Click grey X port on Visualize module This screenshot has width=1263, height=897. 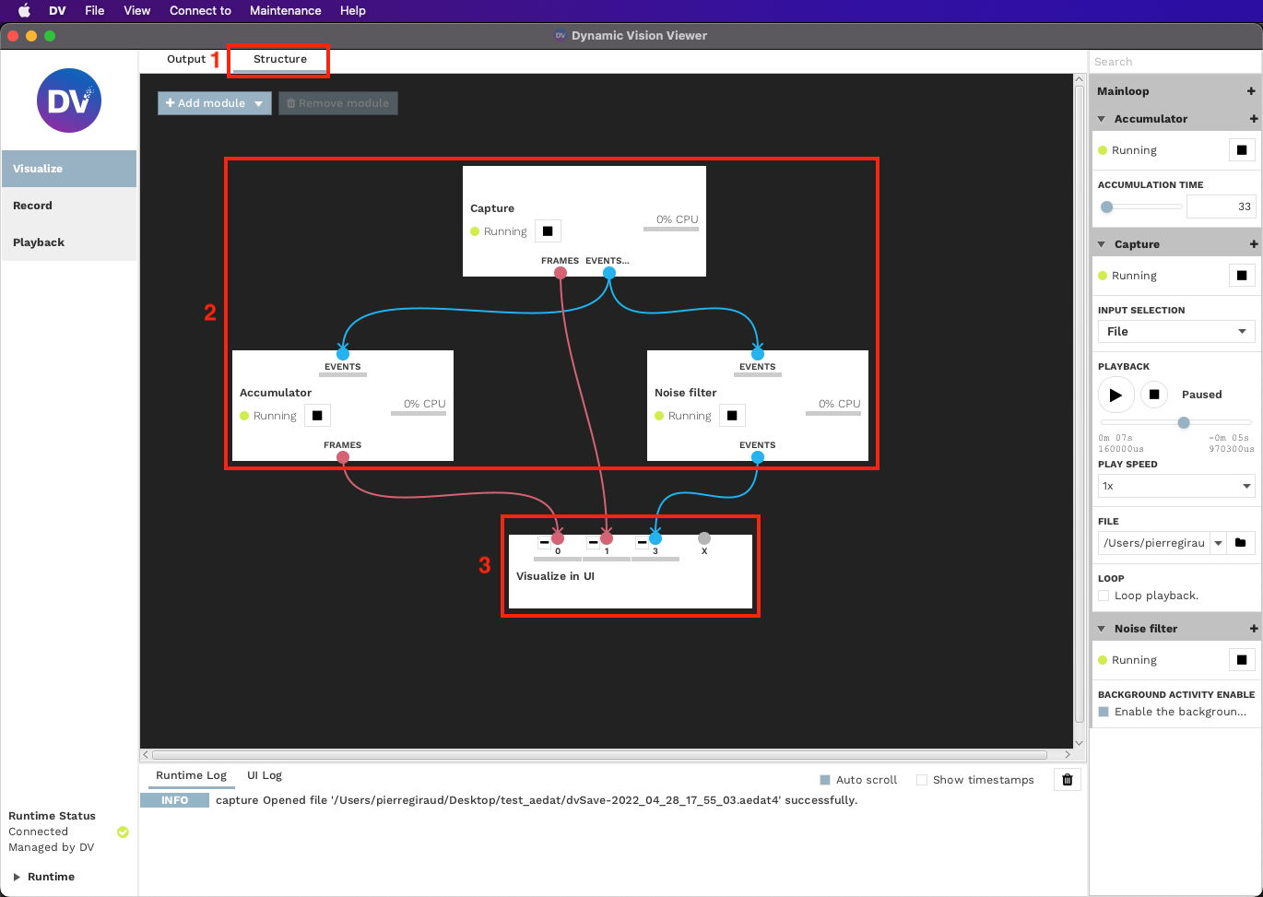point(704,538)
